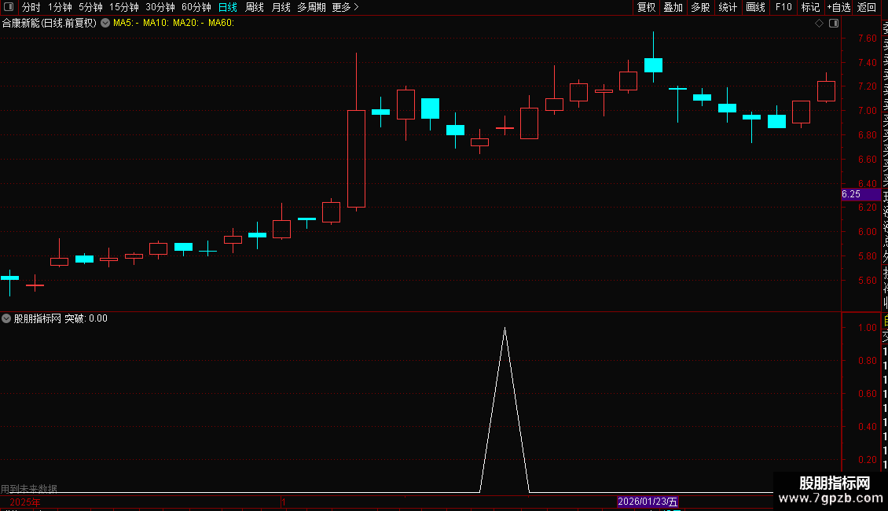888x511 pixels.
Task: Click the diamond icon at chart top-right
Action: (819, 24)
